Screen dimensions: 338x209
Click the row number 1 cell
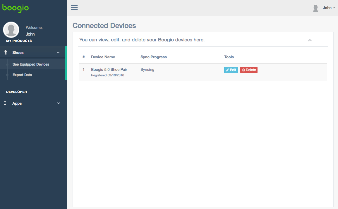click(x=83, y=70)
